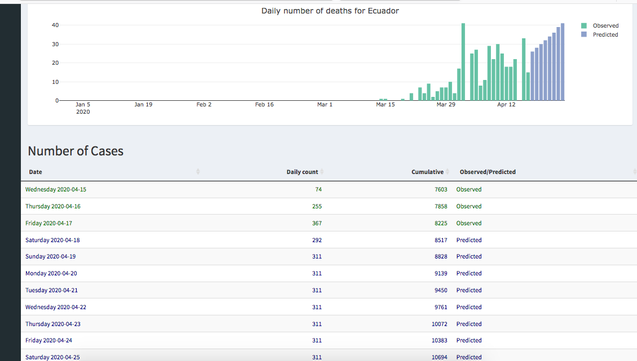Sort table by Date header text
The width and height of the screenshot is (637, 361).
point(36,172)
